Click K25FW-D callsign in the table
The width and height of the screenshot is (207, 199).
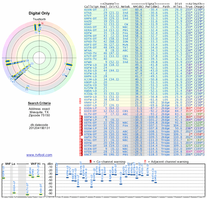[90, 88]
